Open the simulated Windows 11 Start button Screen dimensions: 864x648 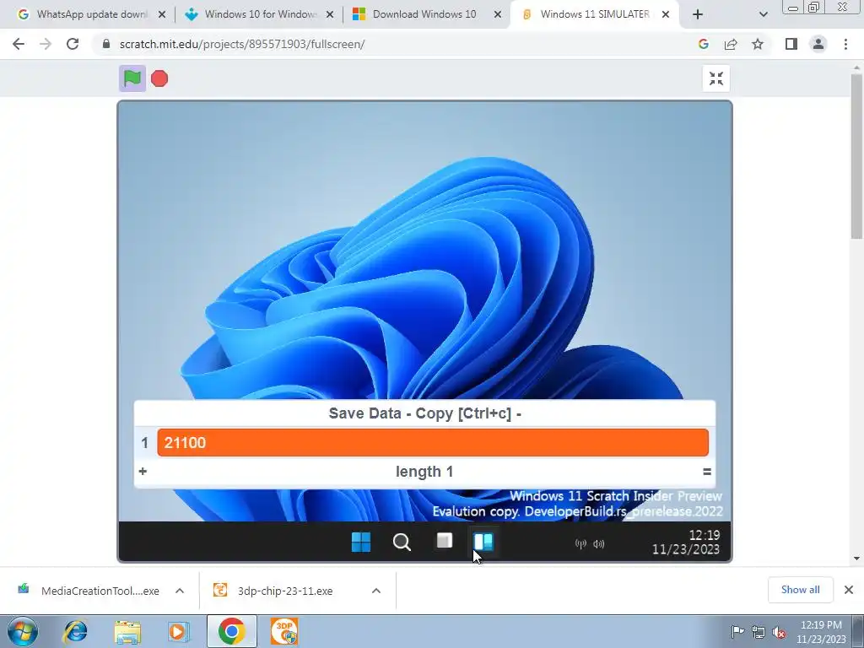coord(361,543)
